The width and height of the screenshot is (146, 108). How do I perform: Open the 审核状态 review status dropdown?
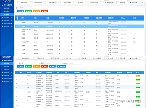(75, 63)
